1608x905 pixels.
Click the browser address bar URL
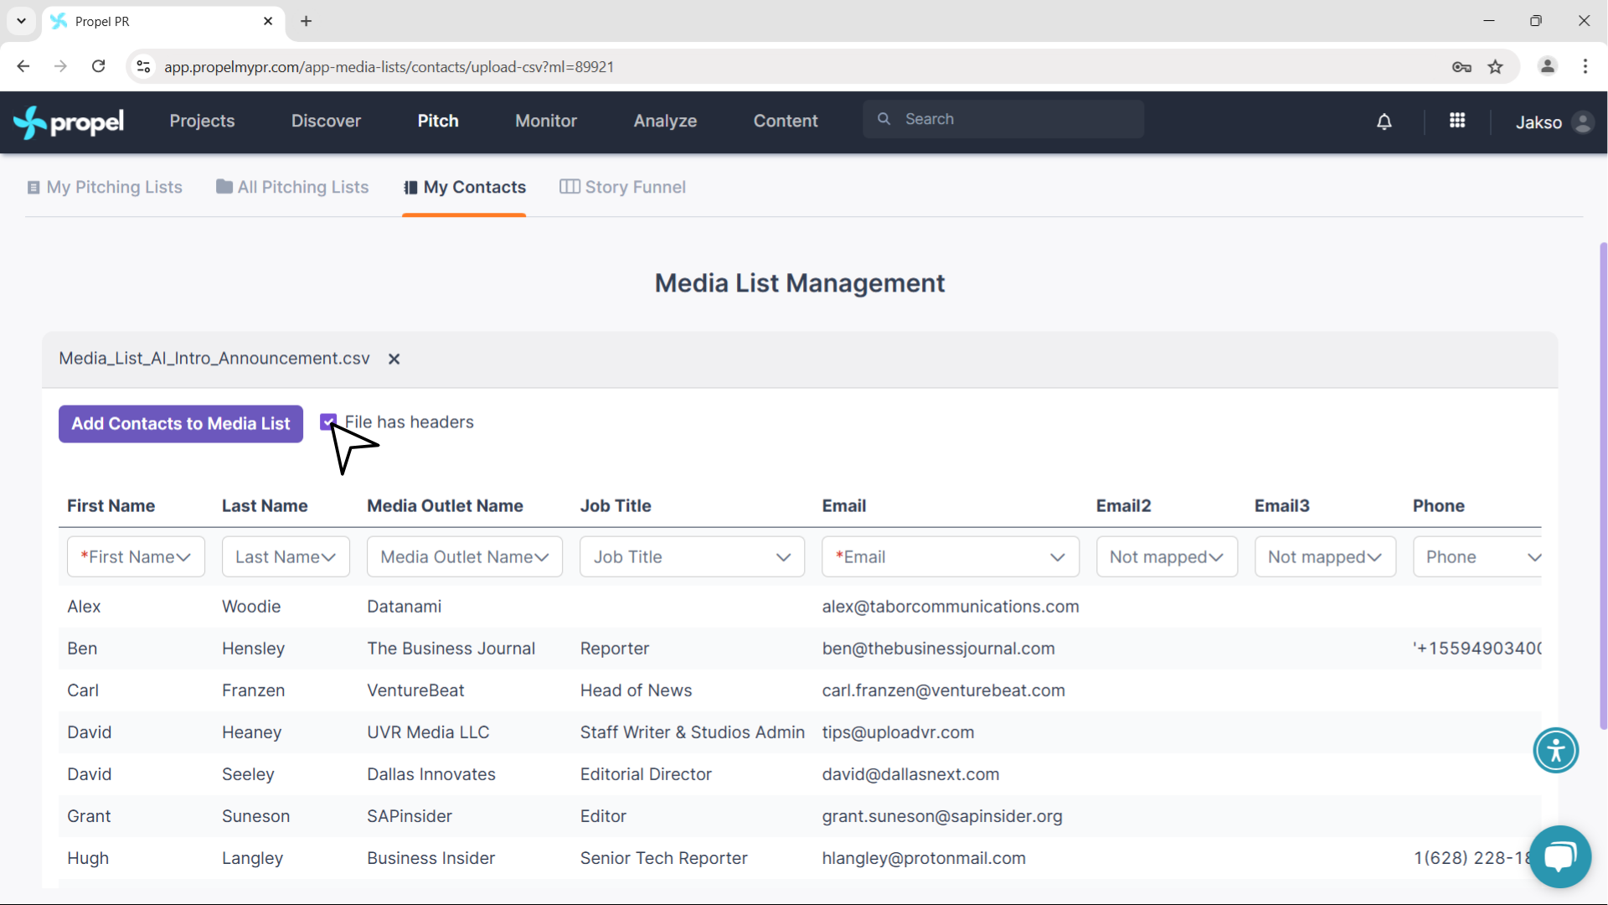(389, 67)
